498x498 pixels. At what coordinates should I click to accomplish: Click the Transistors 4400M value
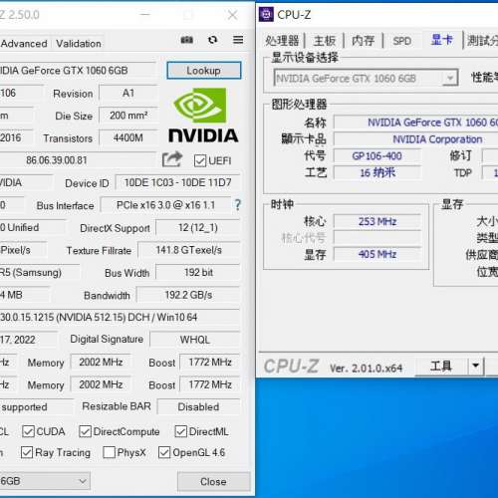click(128, 137)
